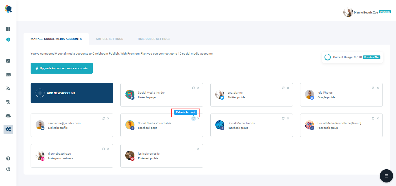Select the RSS feed icon in the sidebar
The image size is (396, 186).
pos(8,88)
